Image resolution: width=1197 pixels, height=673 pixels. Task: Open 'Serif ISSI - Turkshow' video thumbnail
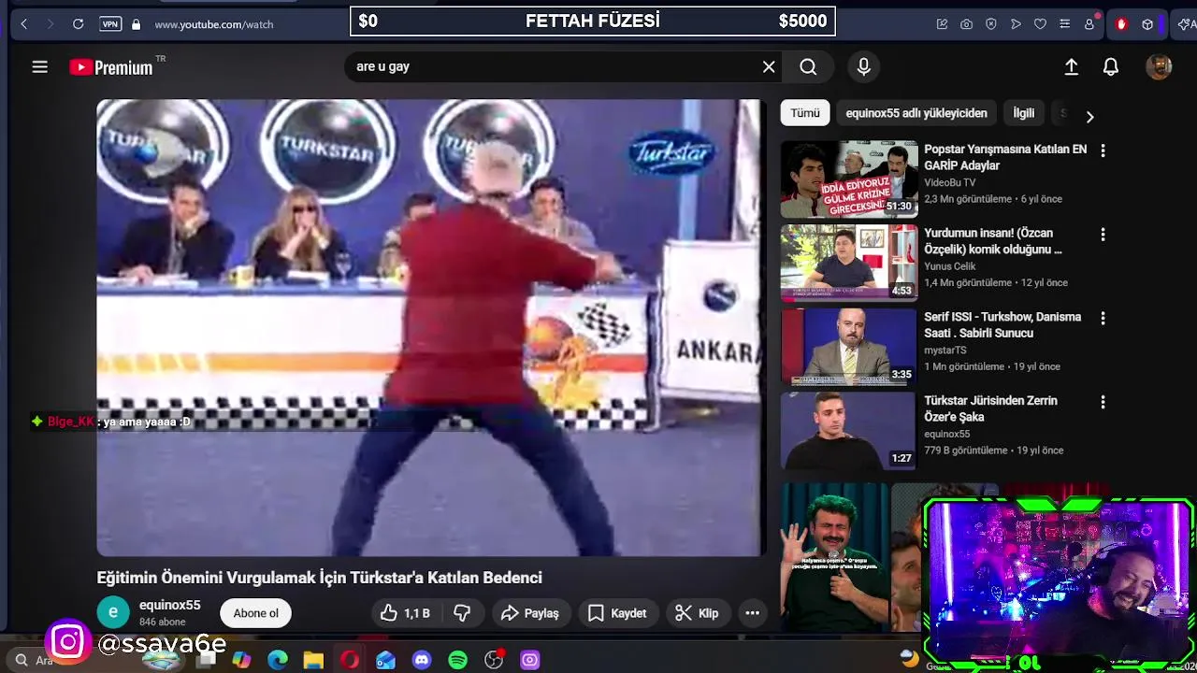click(849, 347)
